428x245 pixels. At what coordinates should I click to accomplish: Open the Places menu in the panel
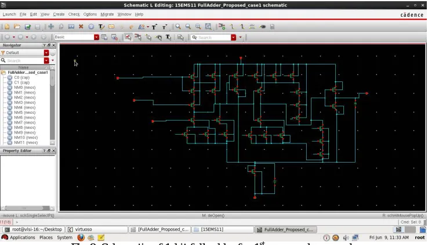pos(46,237)
